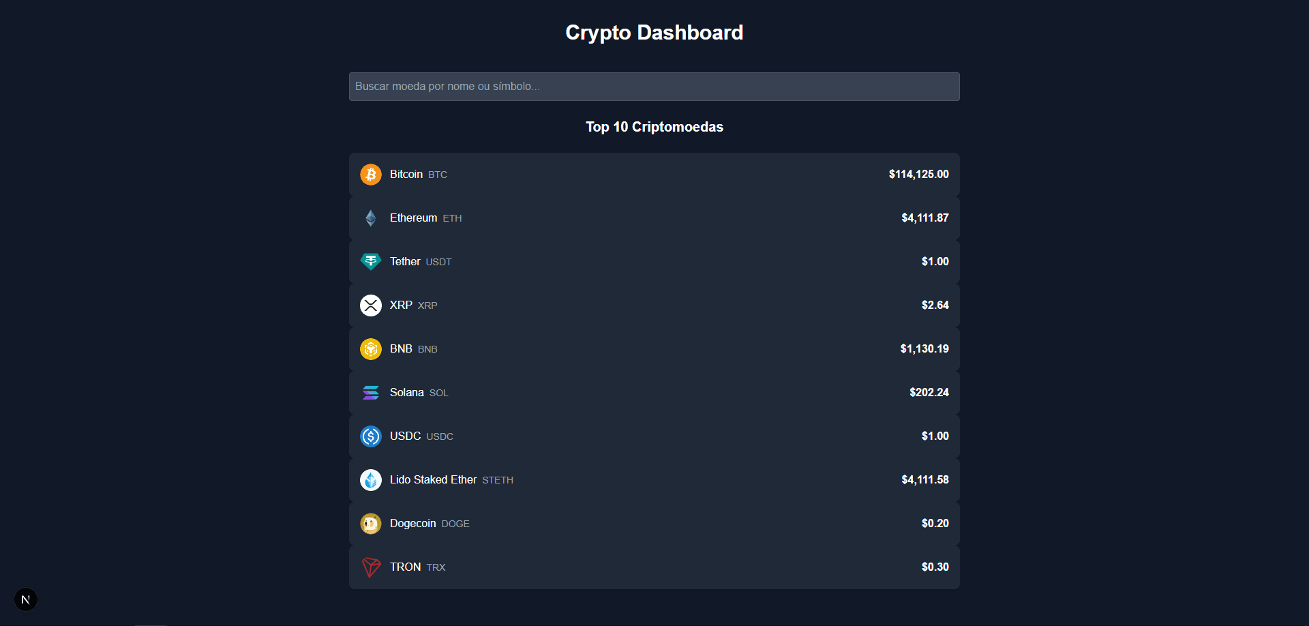The image size is (1309, 626).
Task: Select the Bitcoin row
Action: coord(653,174)
